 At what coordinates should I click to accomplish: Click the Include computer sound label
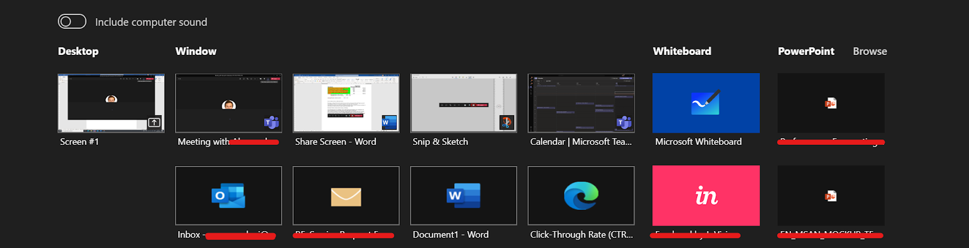point(151,22)
